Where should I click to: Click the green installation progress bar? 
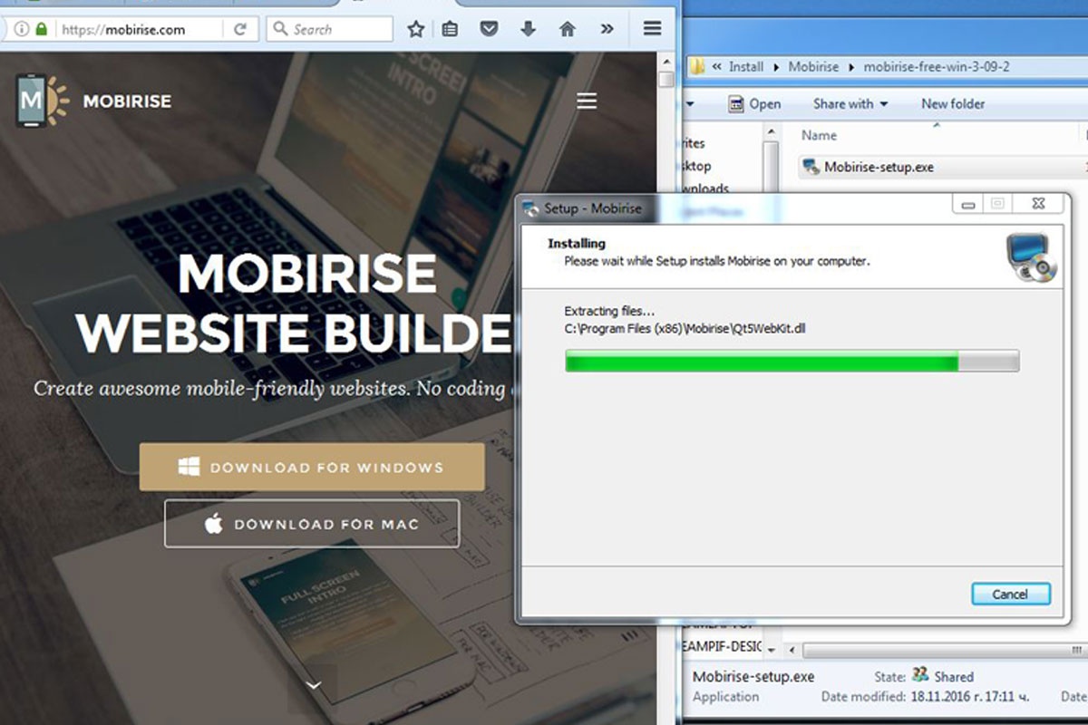pyautogui.click(x=792, y=361)
